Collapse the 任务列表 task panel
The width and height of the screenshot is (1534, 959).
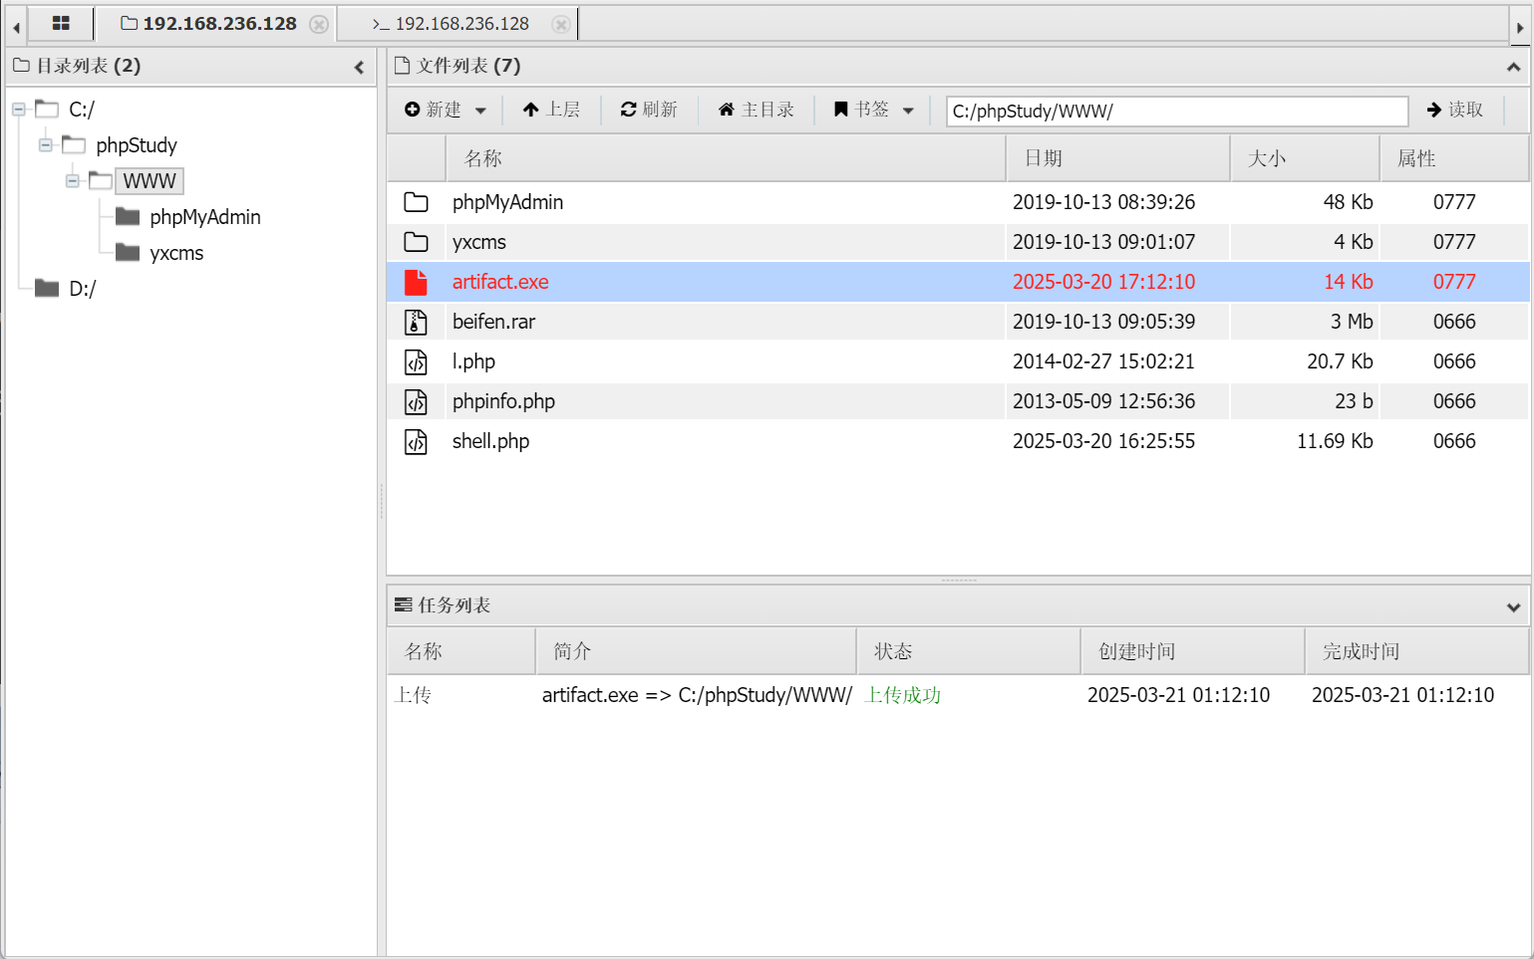pyautogui.click(x=1513, y=606)
